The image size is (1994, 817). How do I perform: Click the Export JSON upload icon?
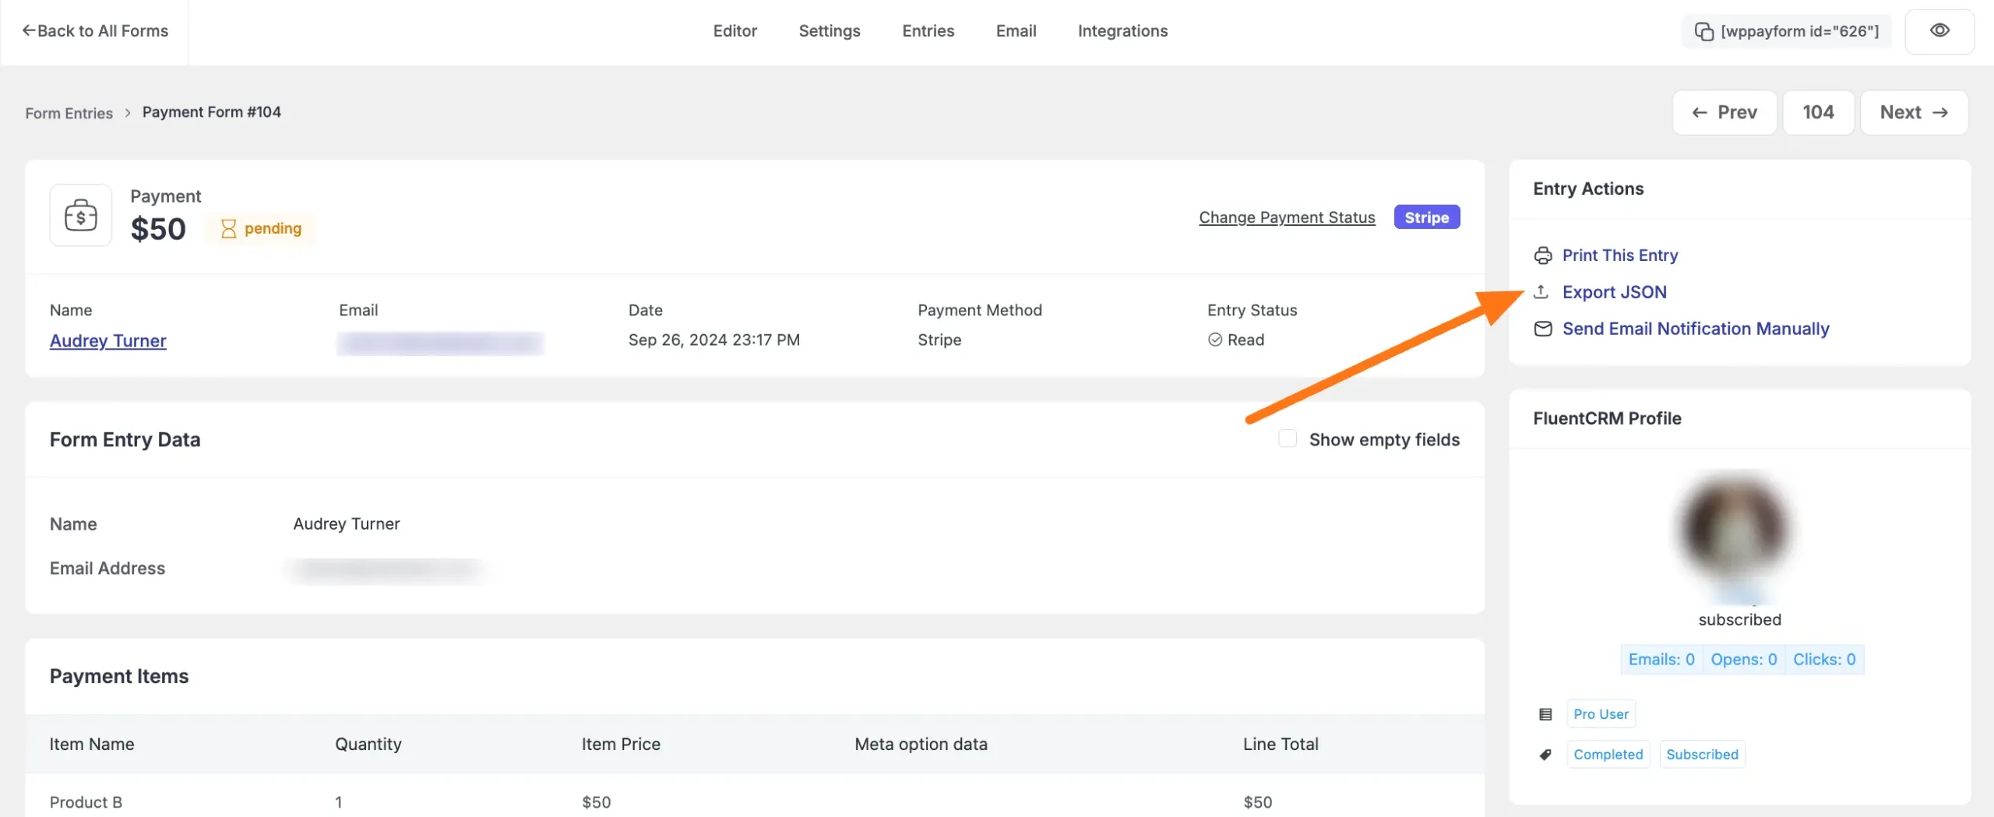point(1541,292)
